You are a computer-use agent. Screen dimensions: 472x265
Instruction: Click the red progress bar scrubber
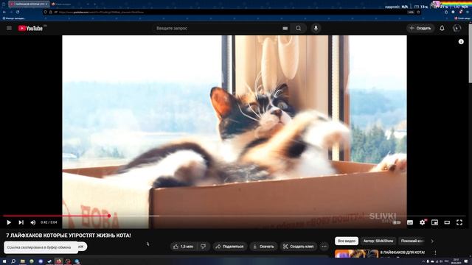pos(109,216)
